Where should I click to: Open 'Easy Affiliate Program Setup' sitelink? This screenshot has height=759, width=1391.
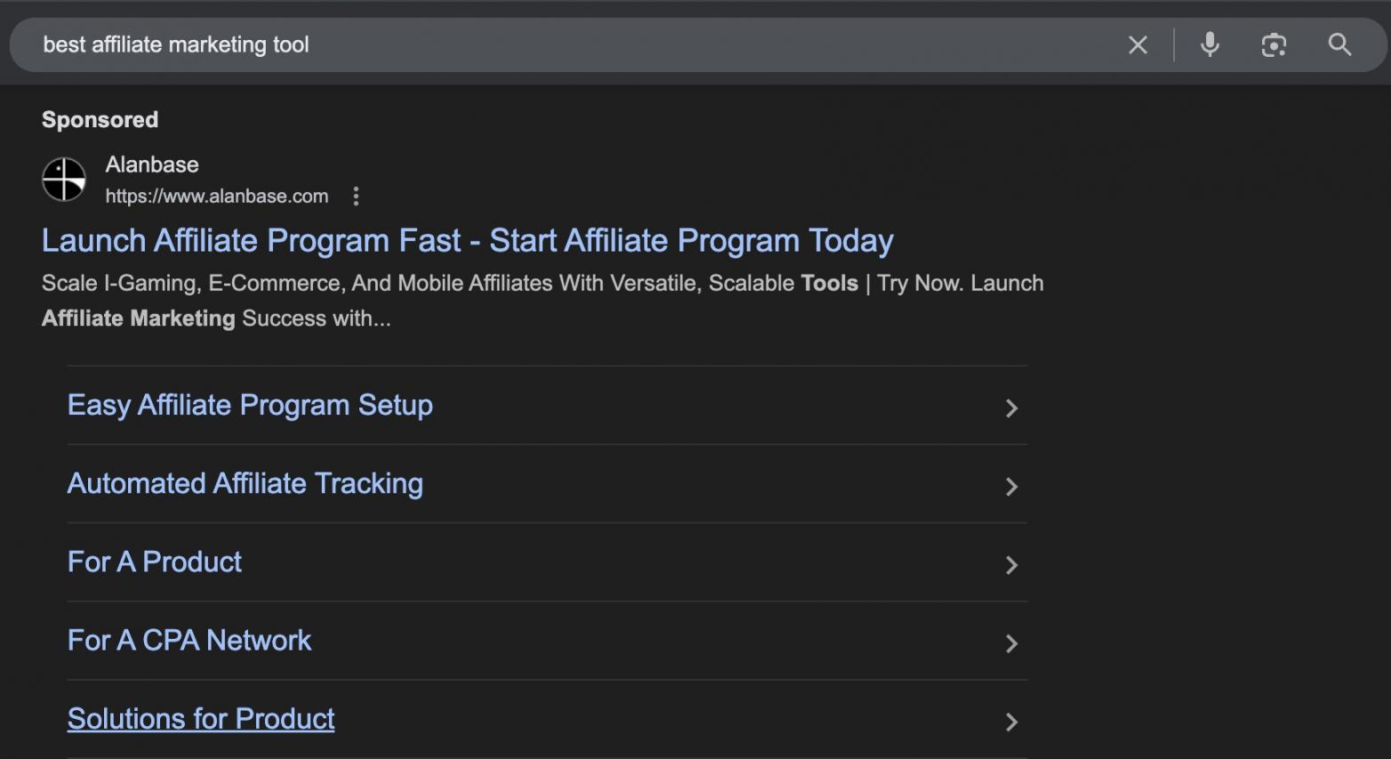pos(250,405)
